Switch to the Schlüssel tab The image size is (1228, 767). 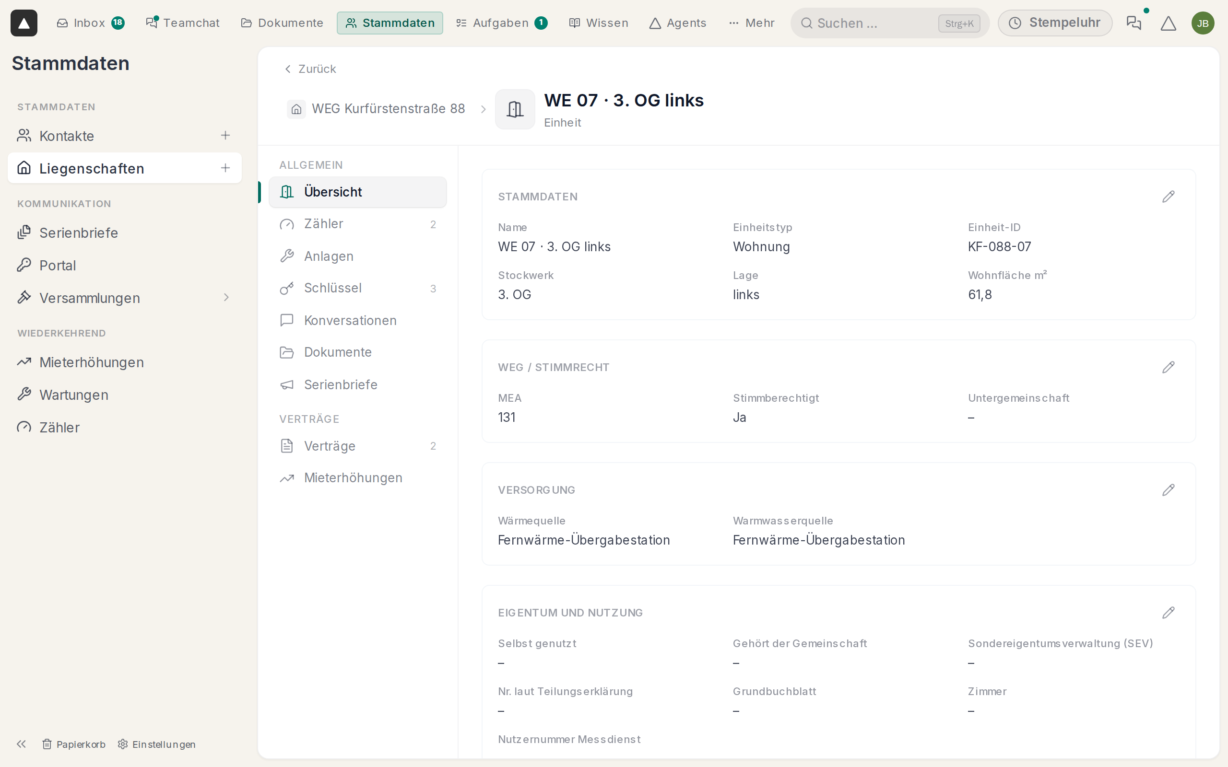click(358, 288)
